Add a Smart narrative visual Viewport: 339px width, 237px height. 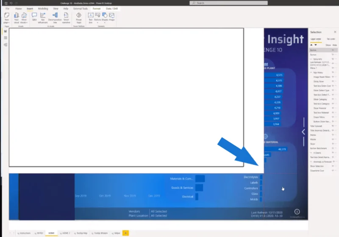click(x=66, y=18)
